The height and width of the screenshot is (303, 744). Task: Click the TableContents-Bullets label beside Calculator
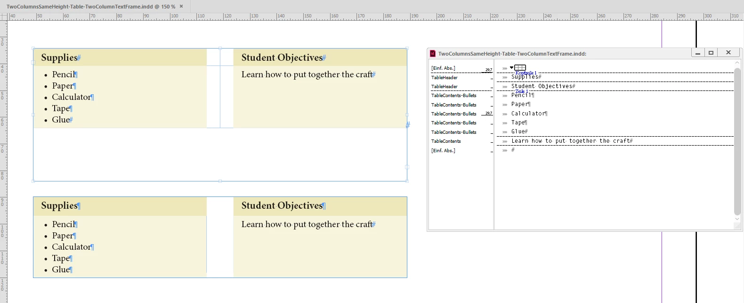[454, 114]
